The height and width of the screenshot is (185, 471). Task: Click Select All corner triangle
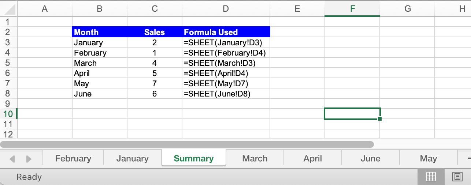click(9, 9)
